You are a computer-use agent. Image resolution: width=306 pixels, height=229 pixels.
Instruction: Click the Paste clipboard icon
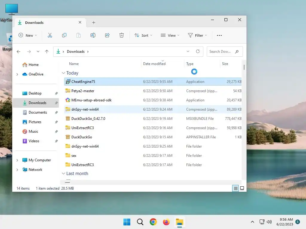79,35
